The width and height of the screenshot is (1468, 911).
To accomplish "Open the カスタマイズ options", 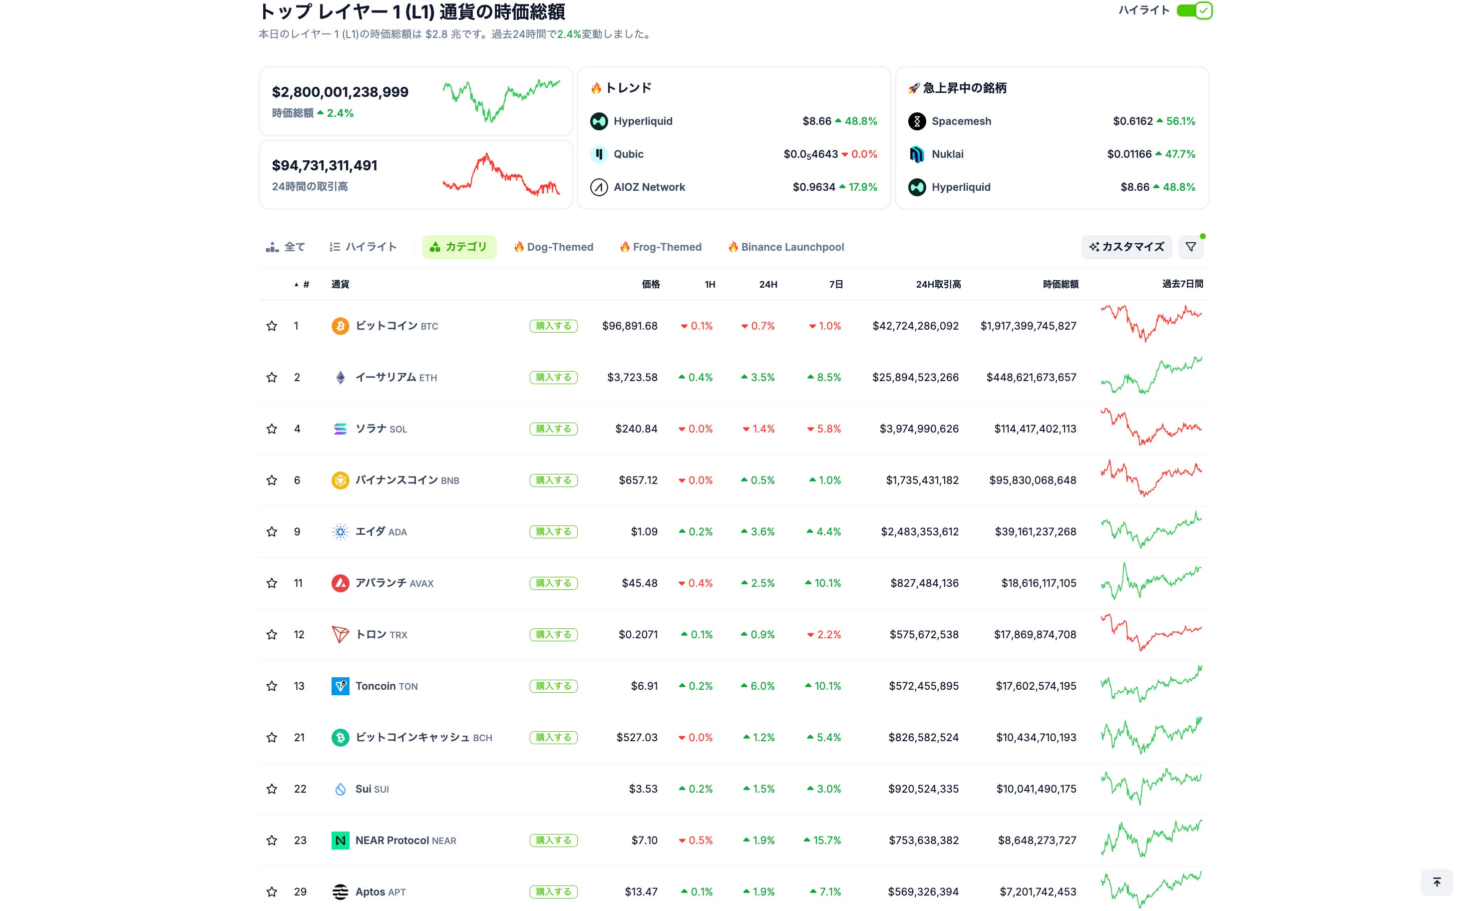I will tap(1126, 247).
